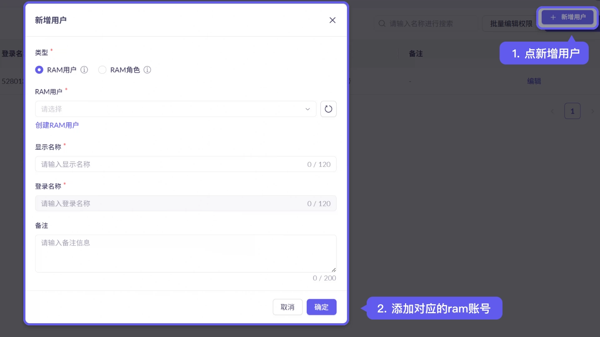This screenshot has width=600, height=337.
Task: Go to next page arrow
Action: pyautogui.click(x=592, y=111)
